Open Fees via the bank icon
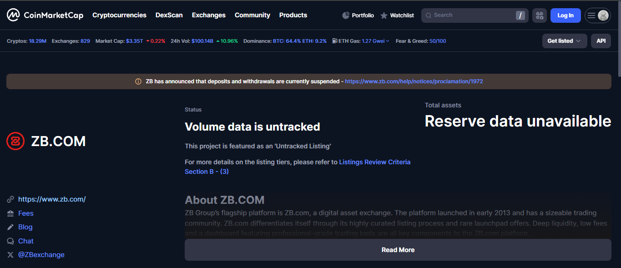 10,213
